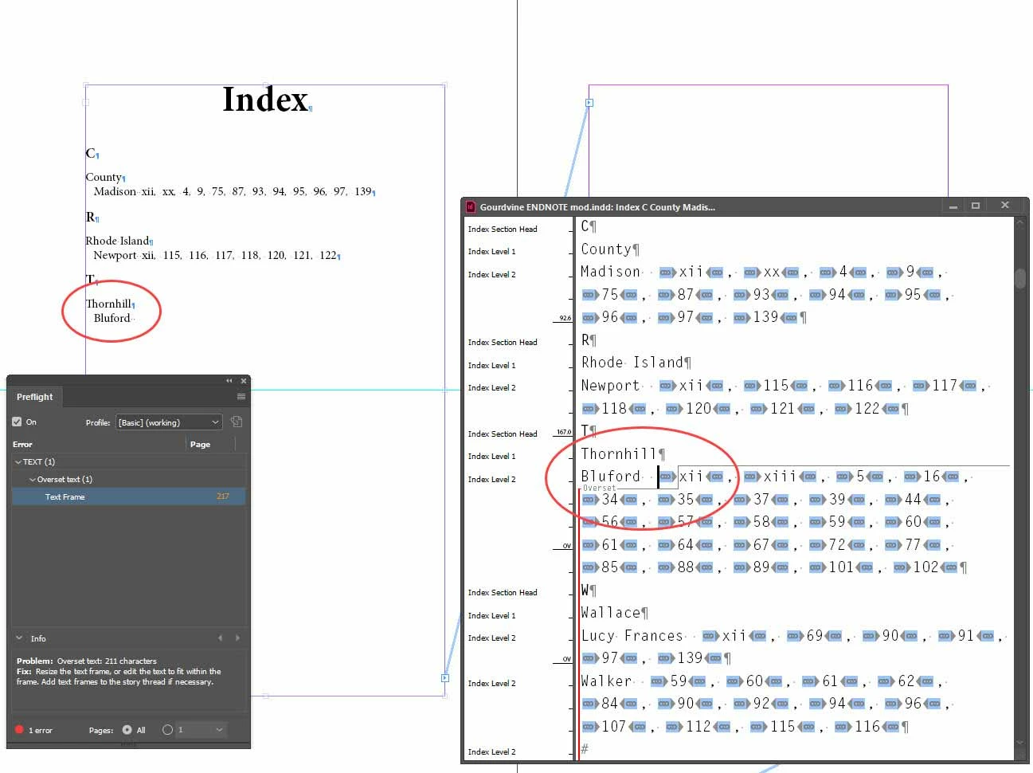Click the story editor vertical scrollbar thumb

[x=1020, y=278]
